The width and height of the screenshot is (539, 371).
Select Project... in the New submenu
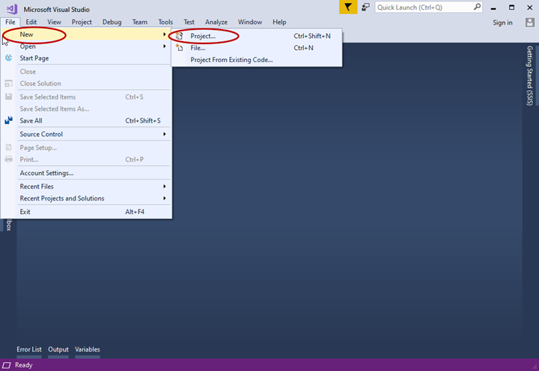click(257, 36)
